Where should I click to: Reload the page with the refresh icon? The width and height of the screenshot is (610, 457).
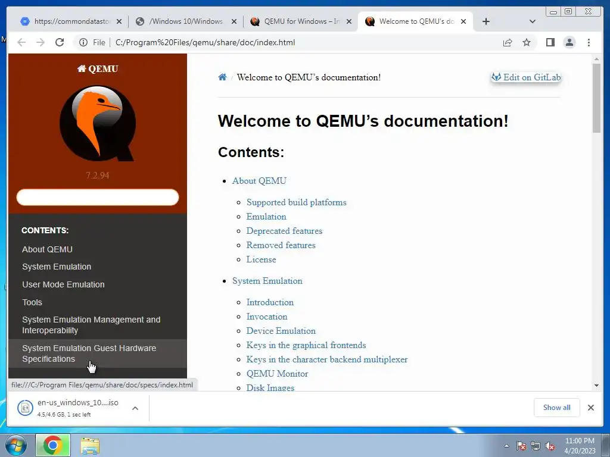point(60,42)
